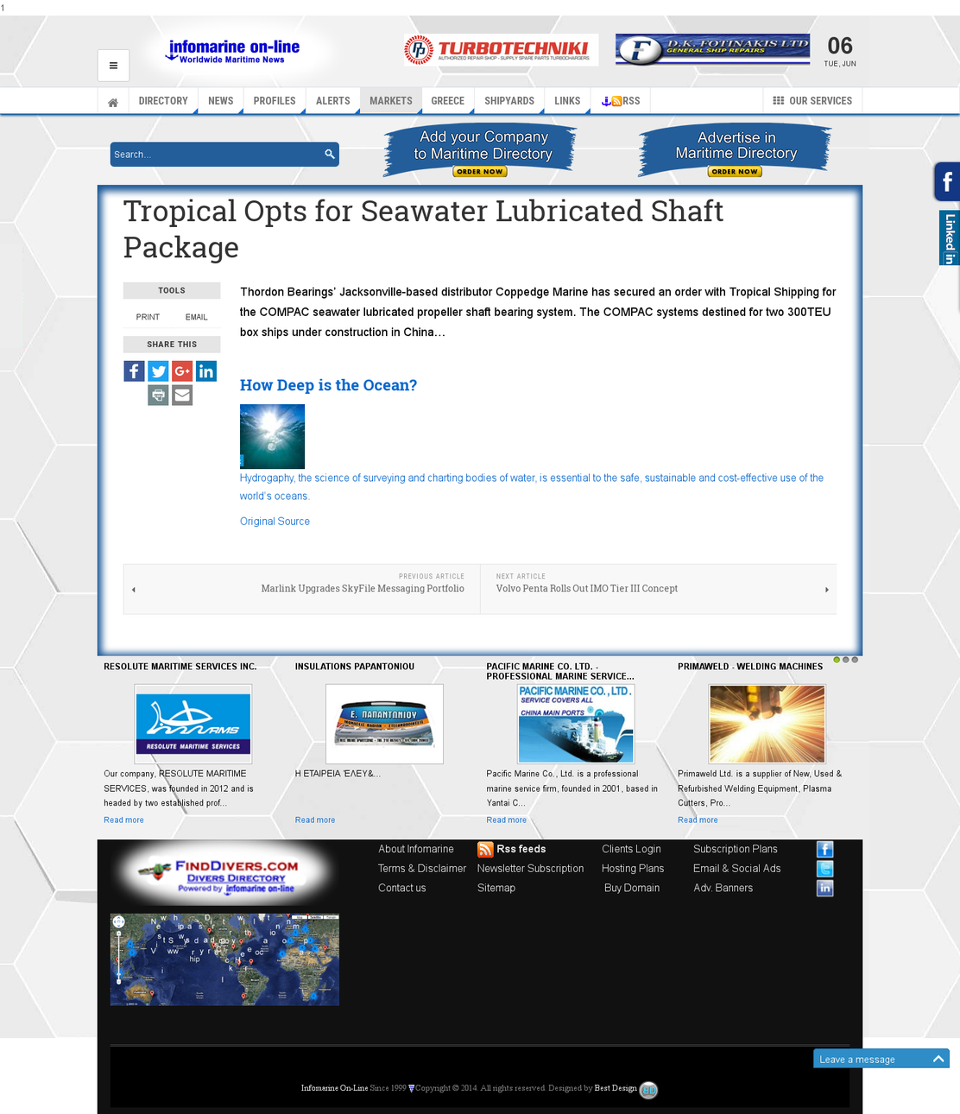
Task: Open the Facebook side tab
Action: tap(947, 181)
